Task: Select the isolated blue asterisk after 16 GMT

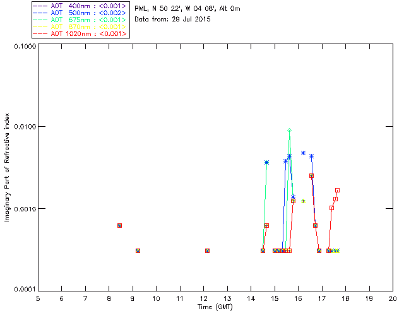Action: 303,153
